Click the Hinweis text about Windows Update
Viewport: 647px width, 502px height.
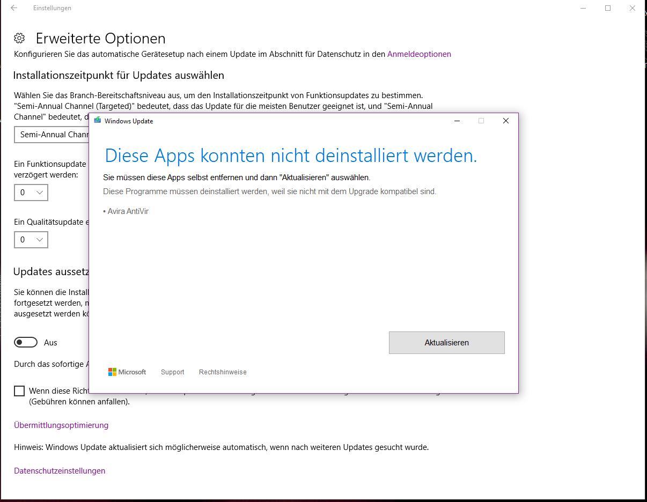click(221, 447)
